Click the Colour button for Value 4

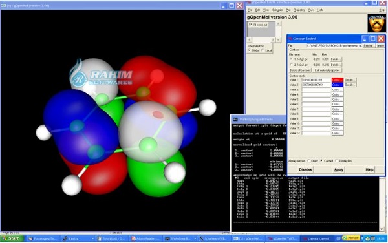[338, 94]
